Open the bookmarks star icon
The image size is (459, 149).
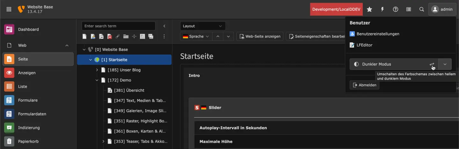pyautogui.click(x=369, y=9)
